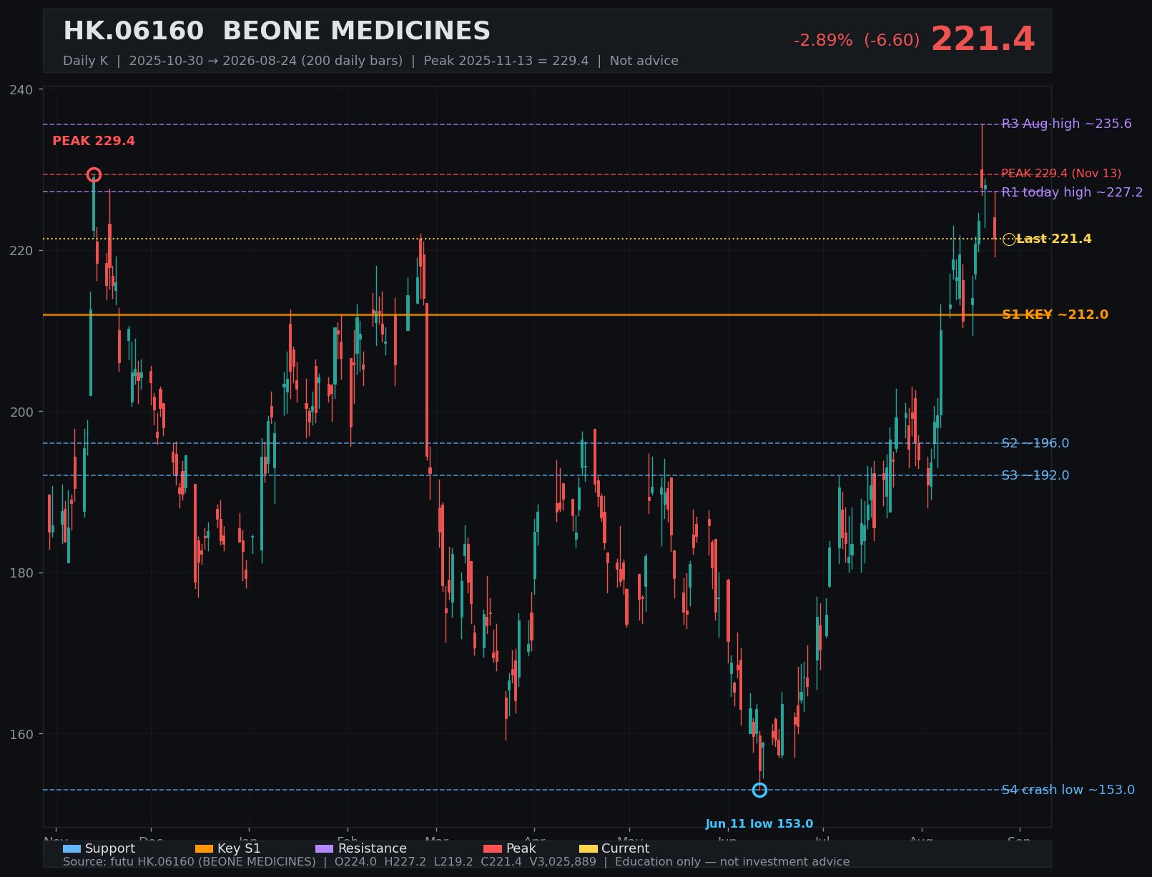Click the 180 y-axis tick label
Image resolution: width=1152 pixels, height=877 pixels.
coord(22,573)
